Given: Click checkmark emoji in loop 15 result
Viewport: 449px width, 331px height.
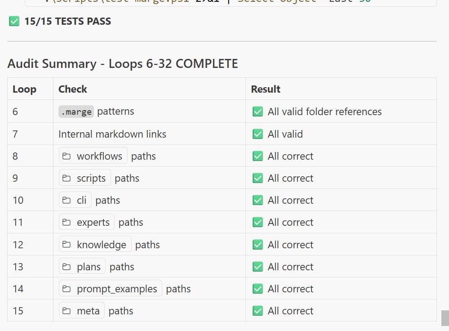Looking at the screenshot, I should coord(258,311).
